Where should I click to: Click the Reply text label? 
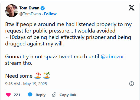(x=41, y=95)
